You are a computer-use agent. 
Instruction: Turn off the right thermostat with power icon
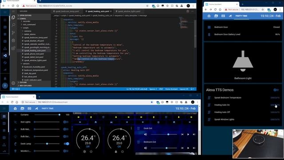(x=122, y=152)
